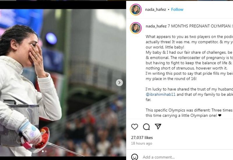The height and width of the screenshot is (160, 233).
Task: Select first carousel dot indicator
Action: coord(43,151)
